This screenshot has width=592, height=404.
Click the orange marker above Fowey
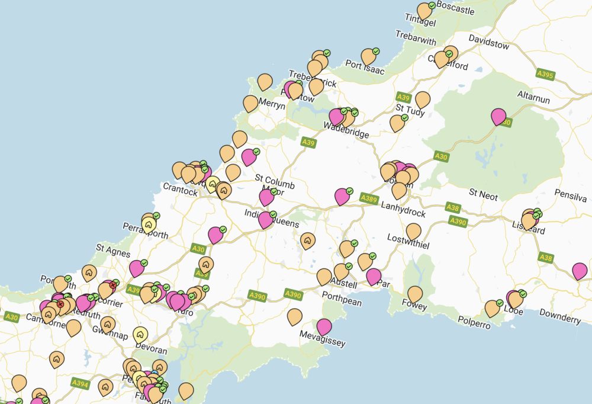415,294
